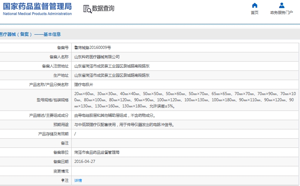This screenshot has height=186, width=300.
Task: Click the 备案人注册地址 label
Action: point(55,66)
